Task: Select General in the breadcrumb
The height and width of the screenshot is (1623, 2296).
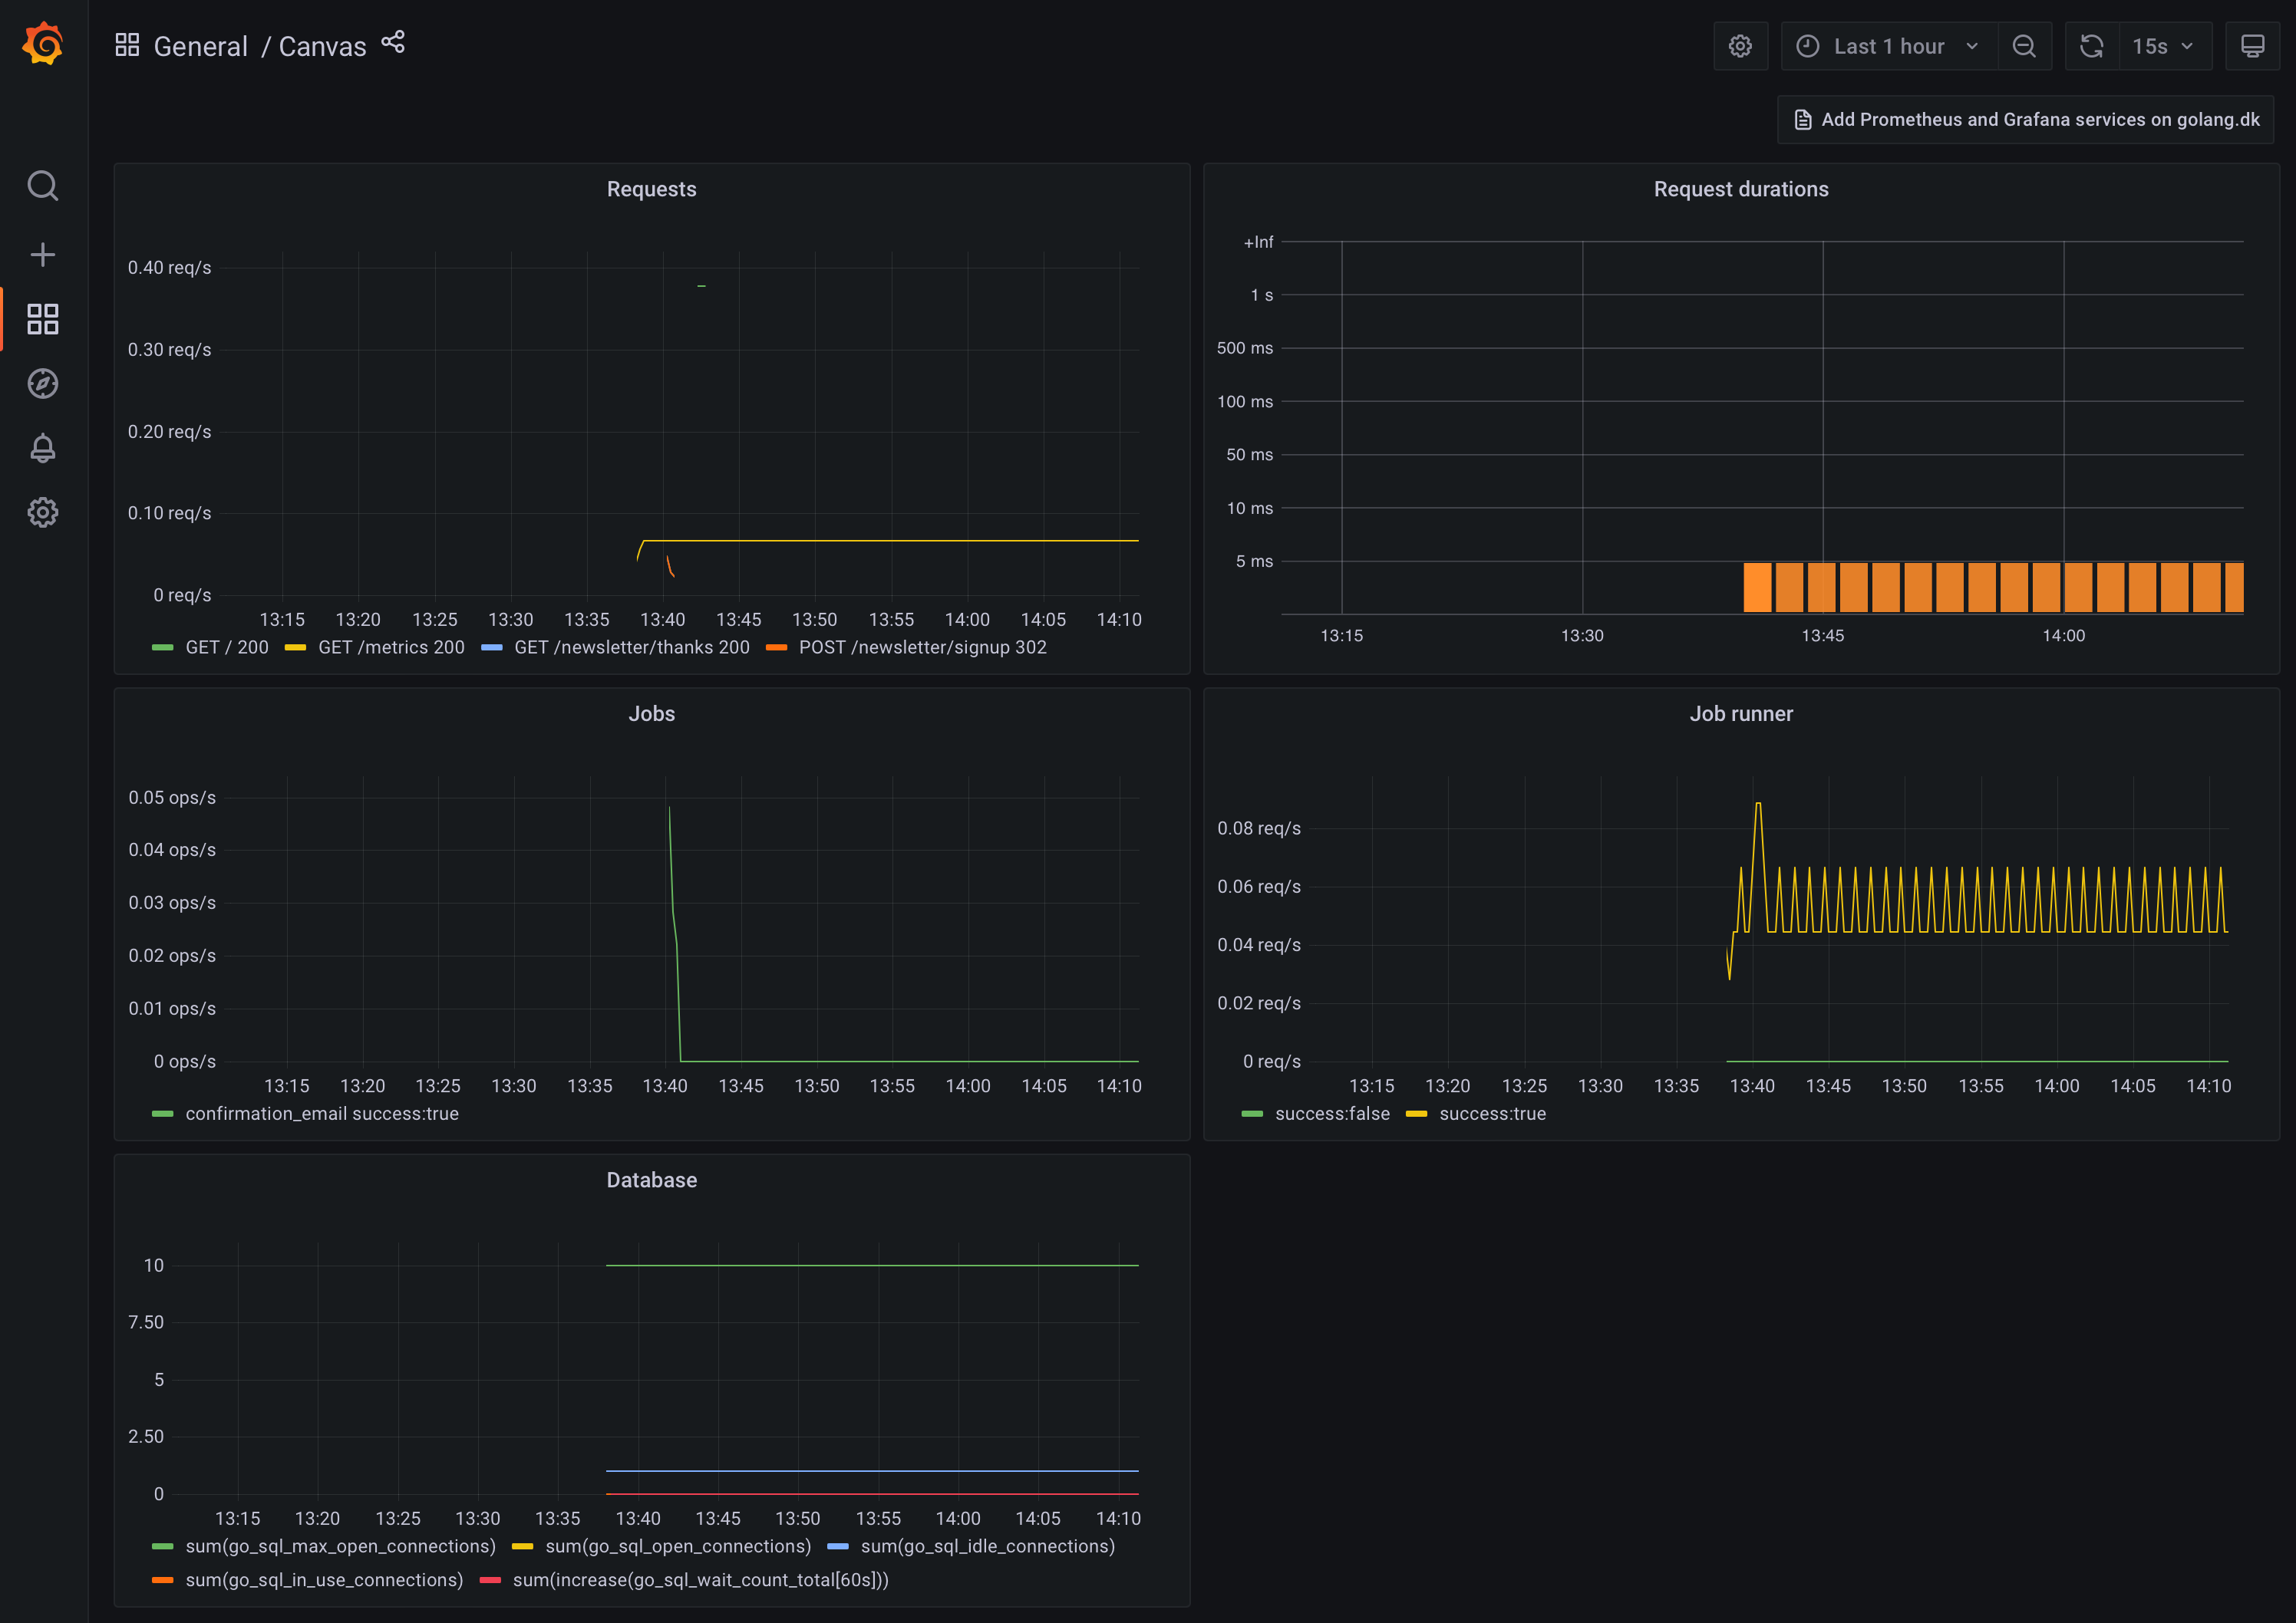Action: tap(200, 46)
